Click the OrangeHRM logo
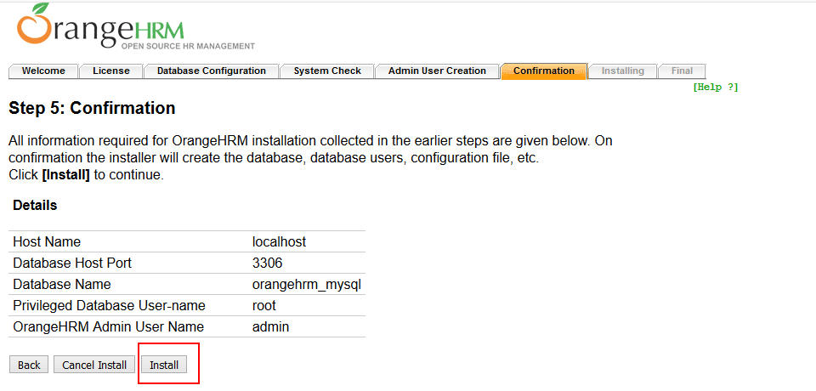Viewport: 816px width, 391px height. (x=136, y=27)
